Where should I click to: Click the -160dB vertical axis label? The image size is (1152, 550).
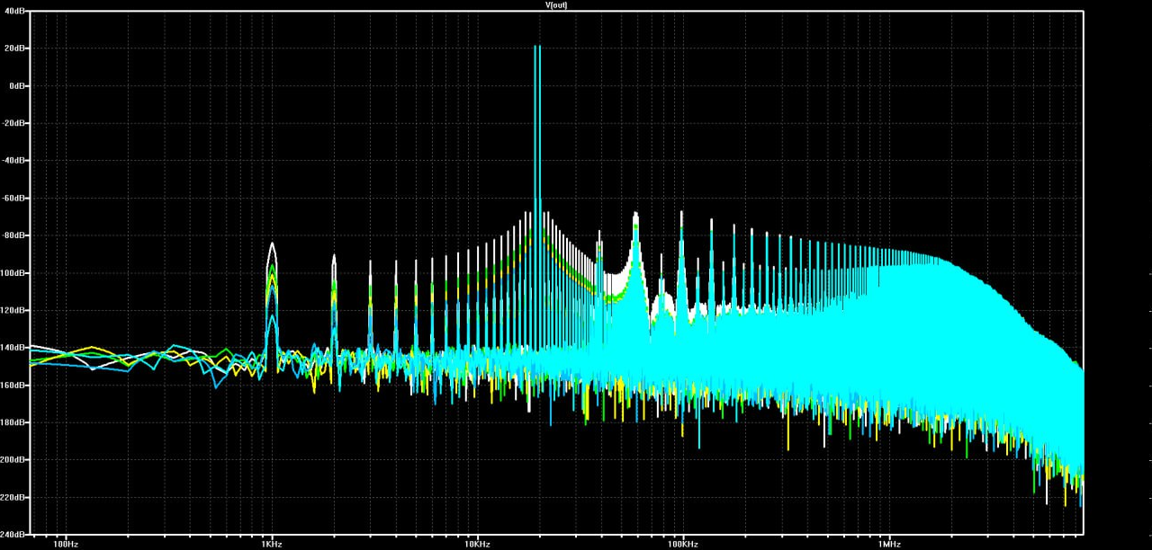pos(13,385)
